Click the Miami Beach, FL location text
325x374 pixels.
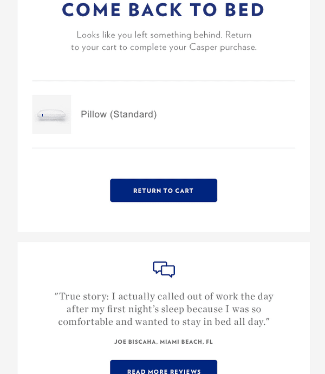(x=186, y=342)
